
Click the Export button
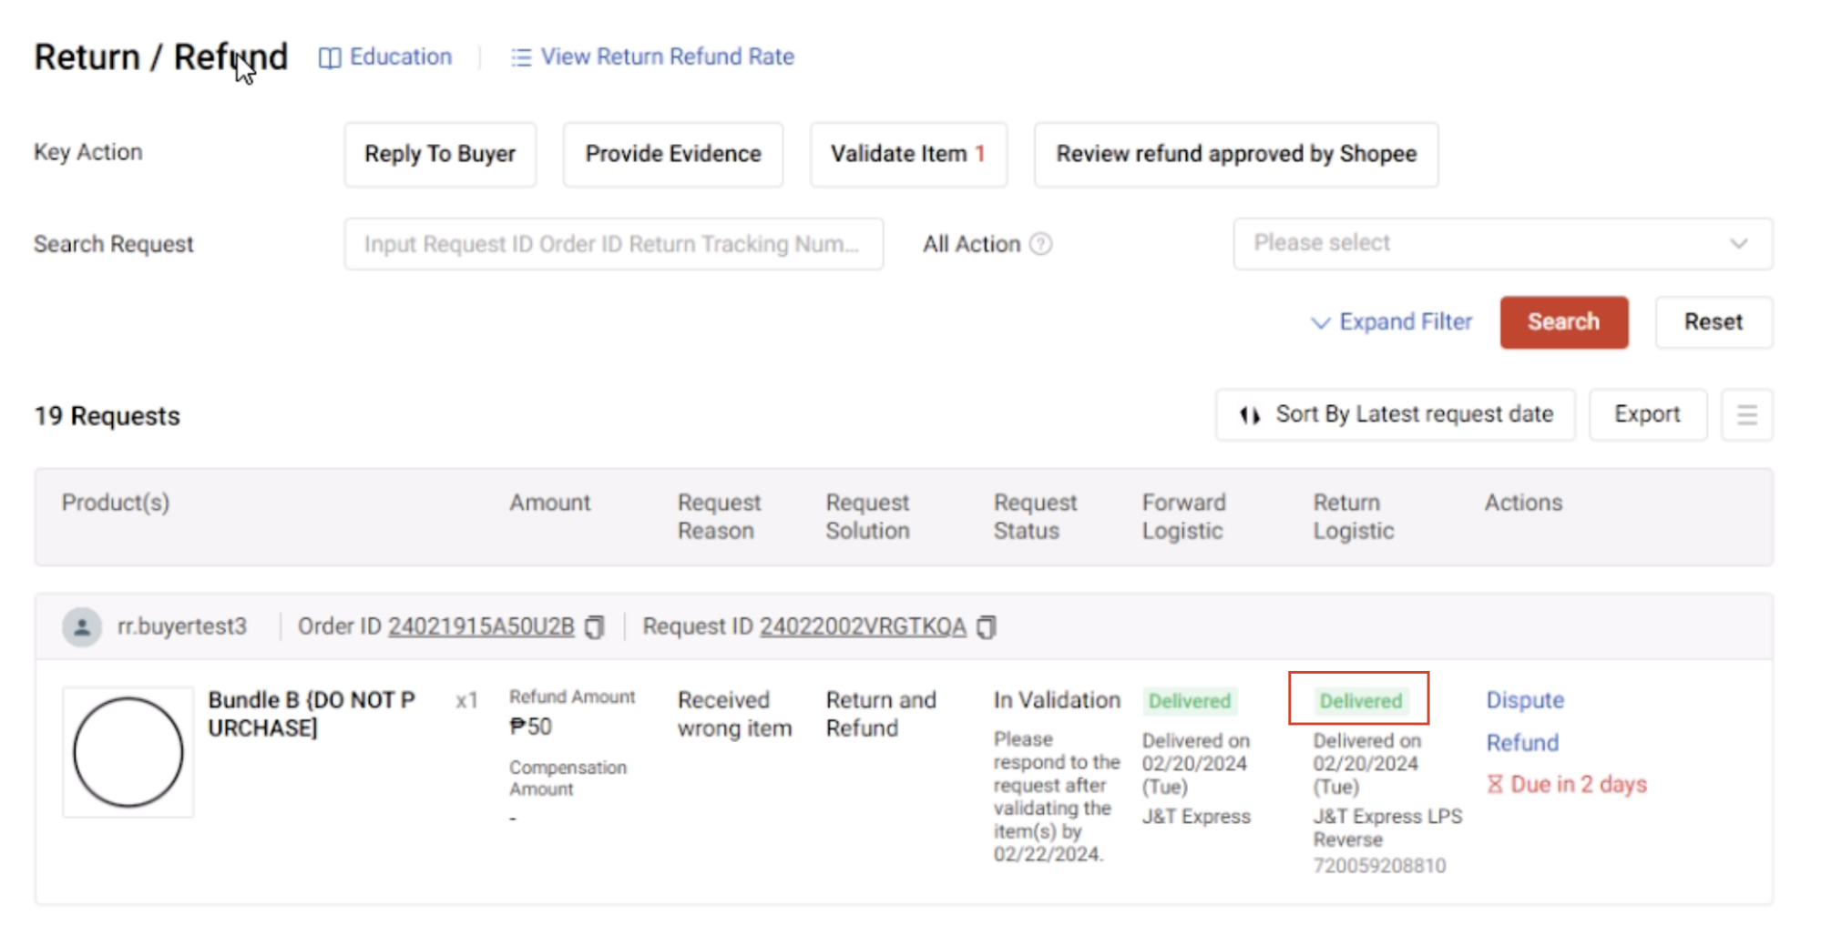click(x=1647, y=415)
